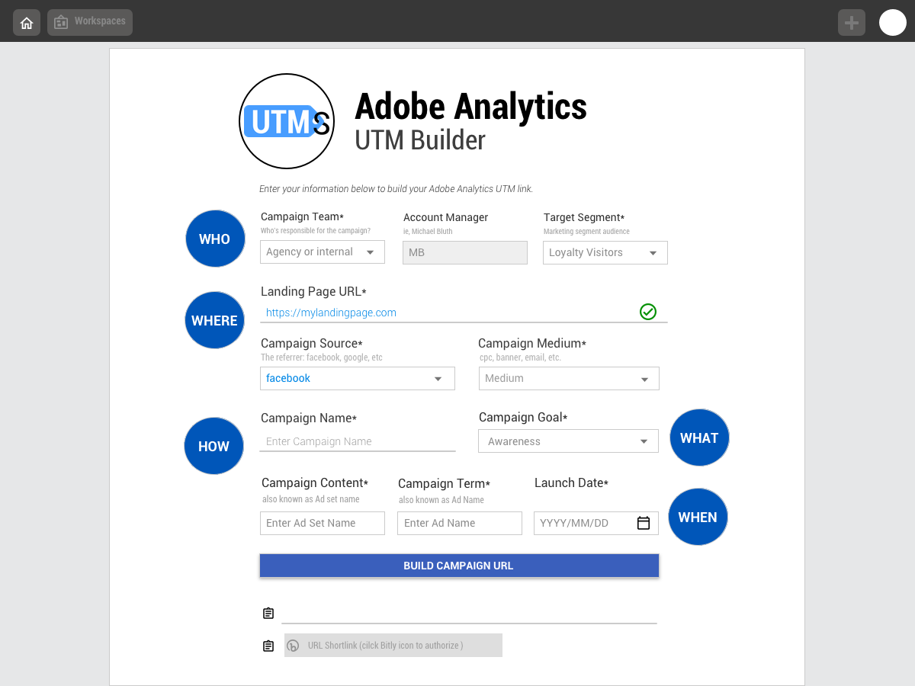Click the "Campaign Medium*" label
Image resolution: width=915 pixels, height=686 pixels.
532,344
